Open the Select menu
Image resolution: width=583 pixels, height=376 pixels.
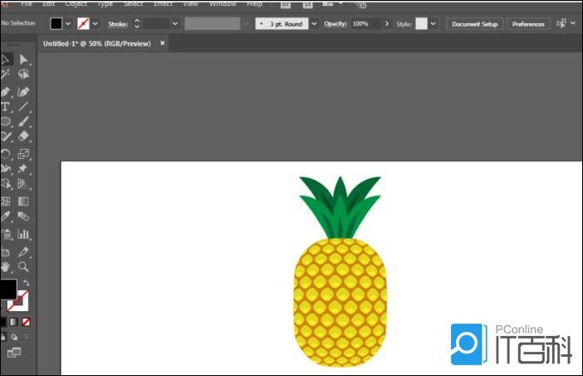(x=133, y=3)
